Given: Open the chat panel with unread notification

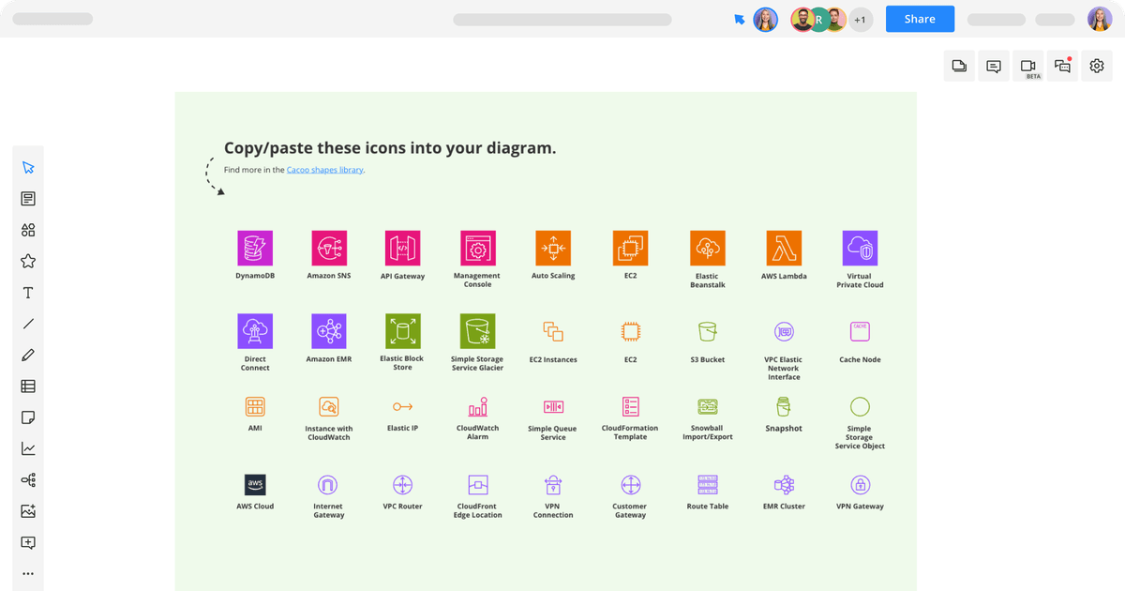Looking at the screenshot, I should pos(1062,66).
